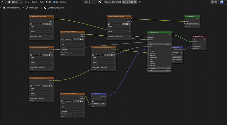Viewport: 227px width, 125px height.
Task: Open the Select menu
Action: [35, 2]
